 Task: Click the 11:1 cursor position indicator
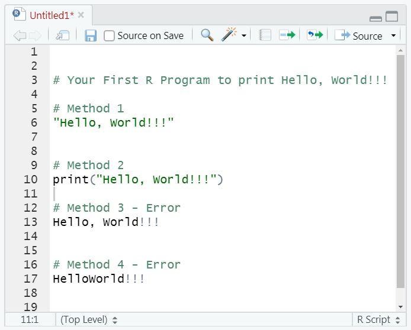30,319
